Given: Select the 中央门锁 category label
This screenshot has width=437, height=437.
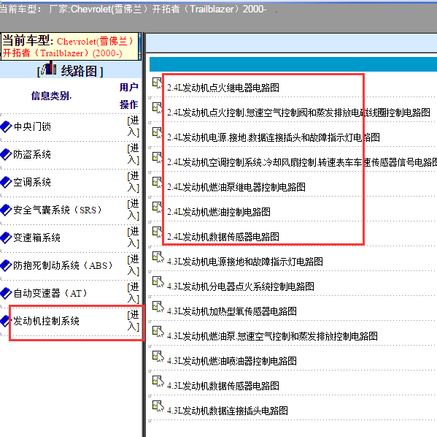Looking at the screenshot, I should (x=32, y=126).
